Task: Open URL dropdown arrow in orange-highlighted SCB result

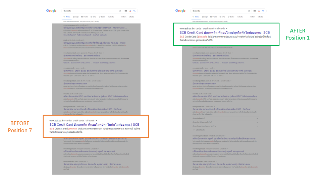Action: click(96, 121)
